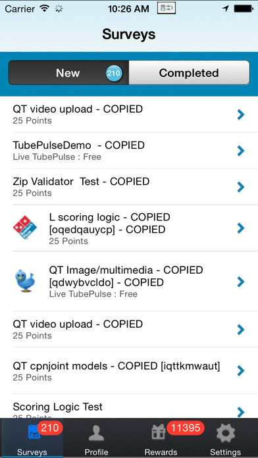258x458 pixels.
Task: Select the first QT video upload survey
Action: click(x=129, y=114)
